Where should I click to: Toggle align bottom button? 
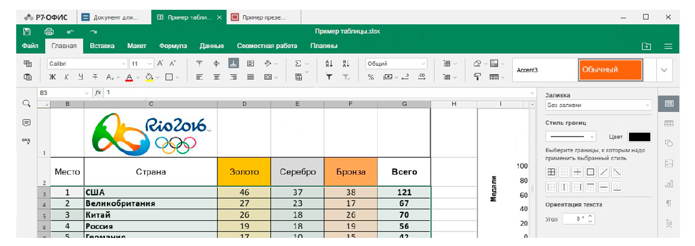pyautogui.click(x=234, y=64)
